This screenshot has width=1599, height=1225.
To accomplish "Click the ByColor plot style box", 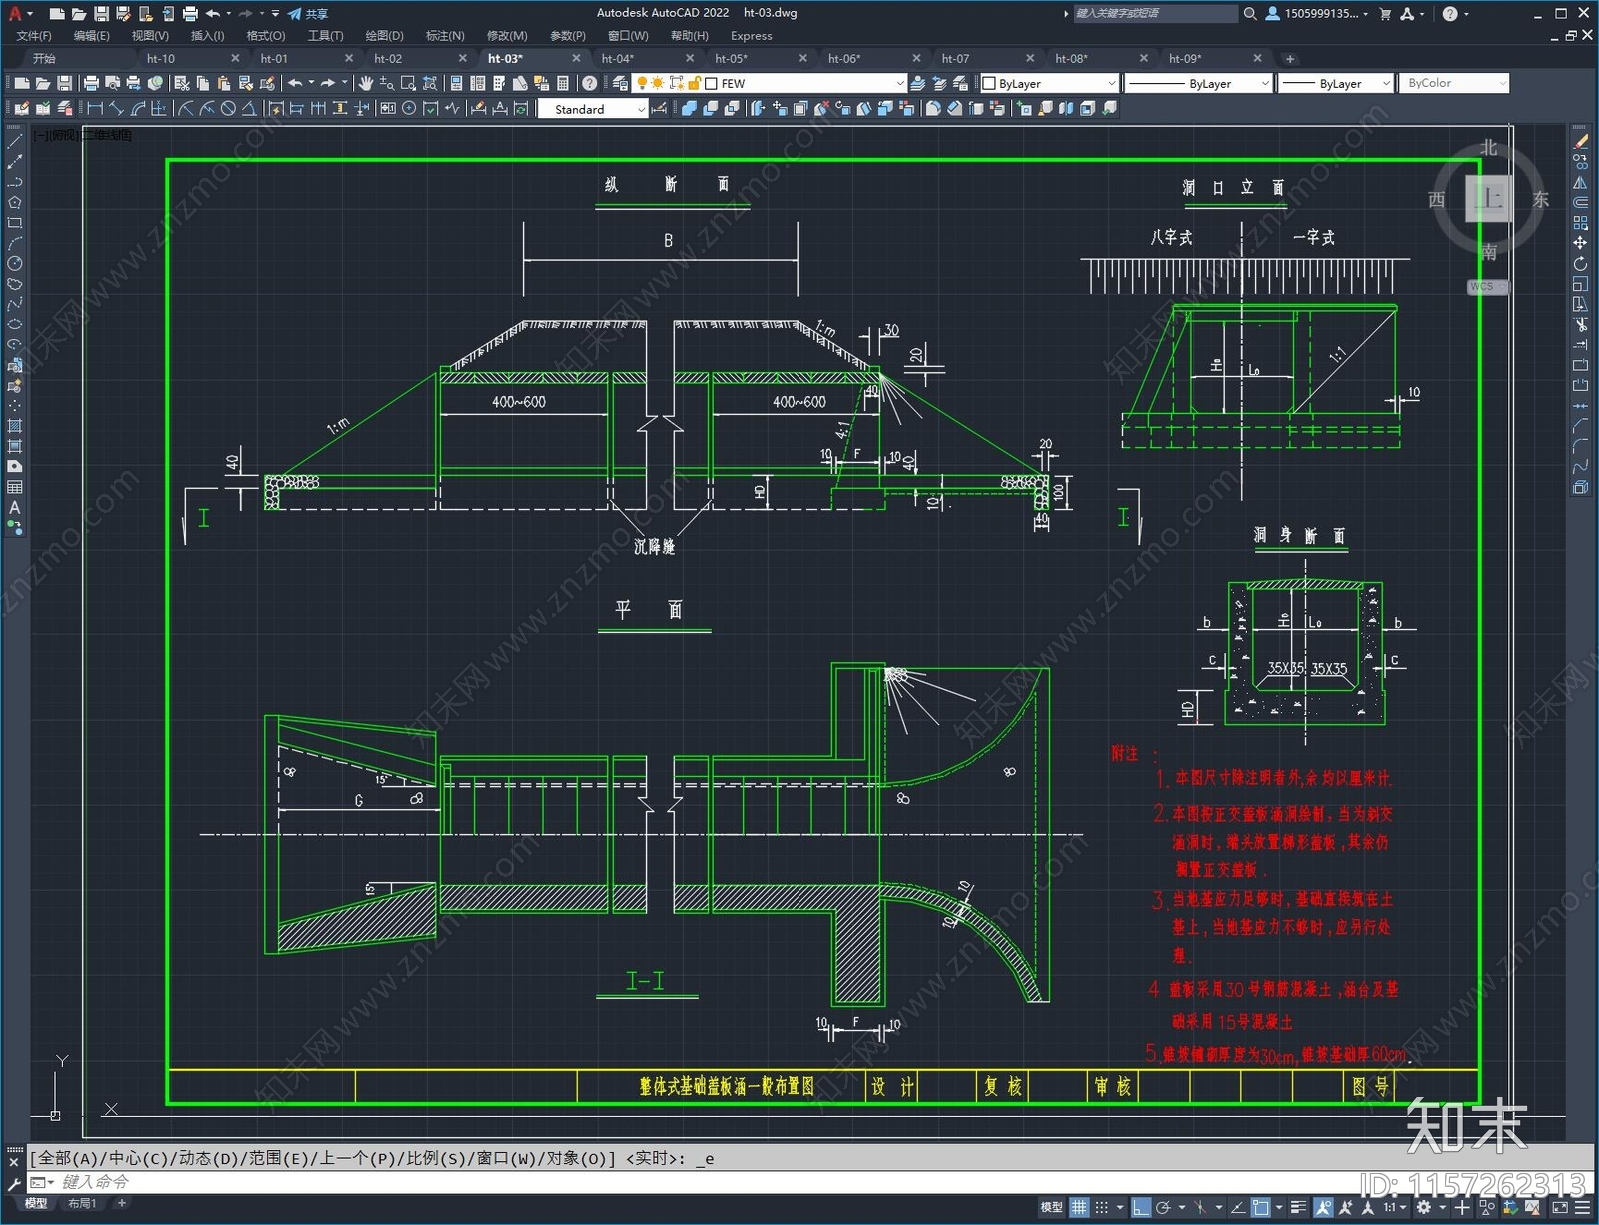I will pyautogui.click(x=1454, y=83).
